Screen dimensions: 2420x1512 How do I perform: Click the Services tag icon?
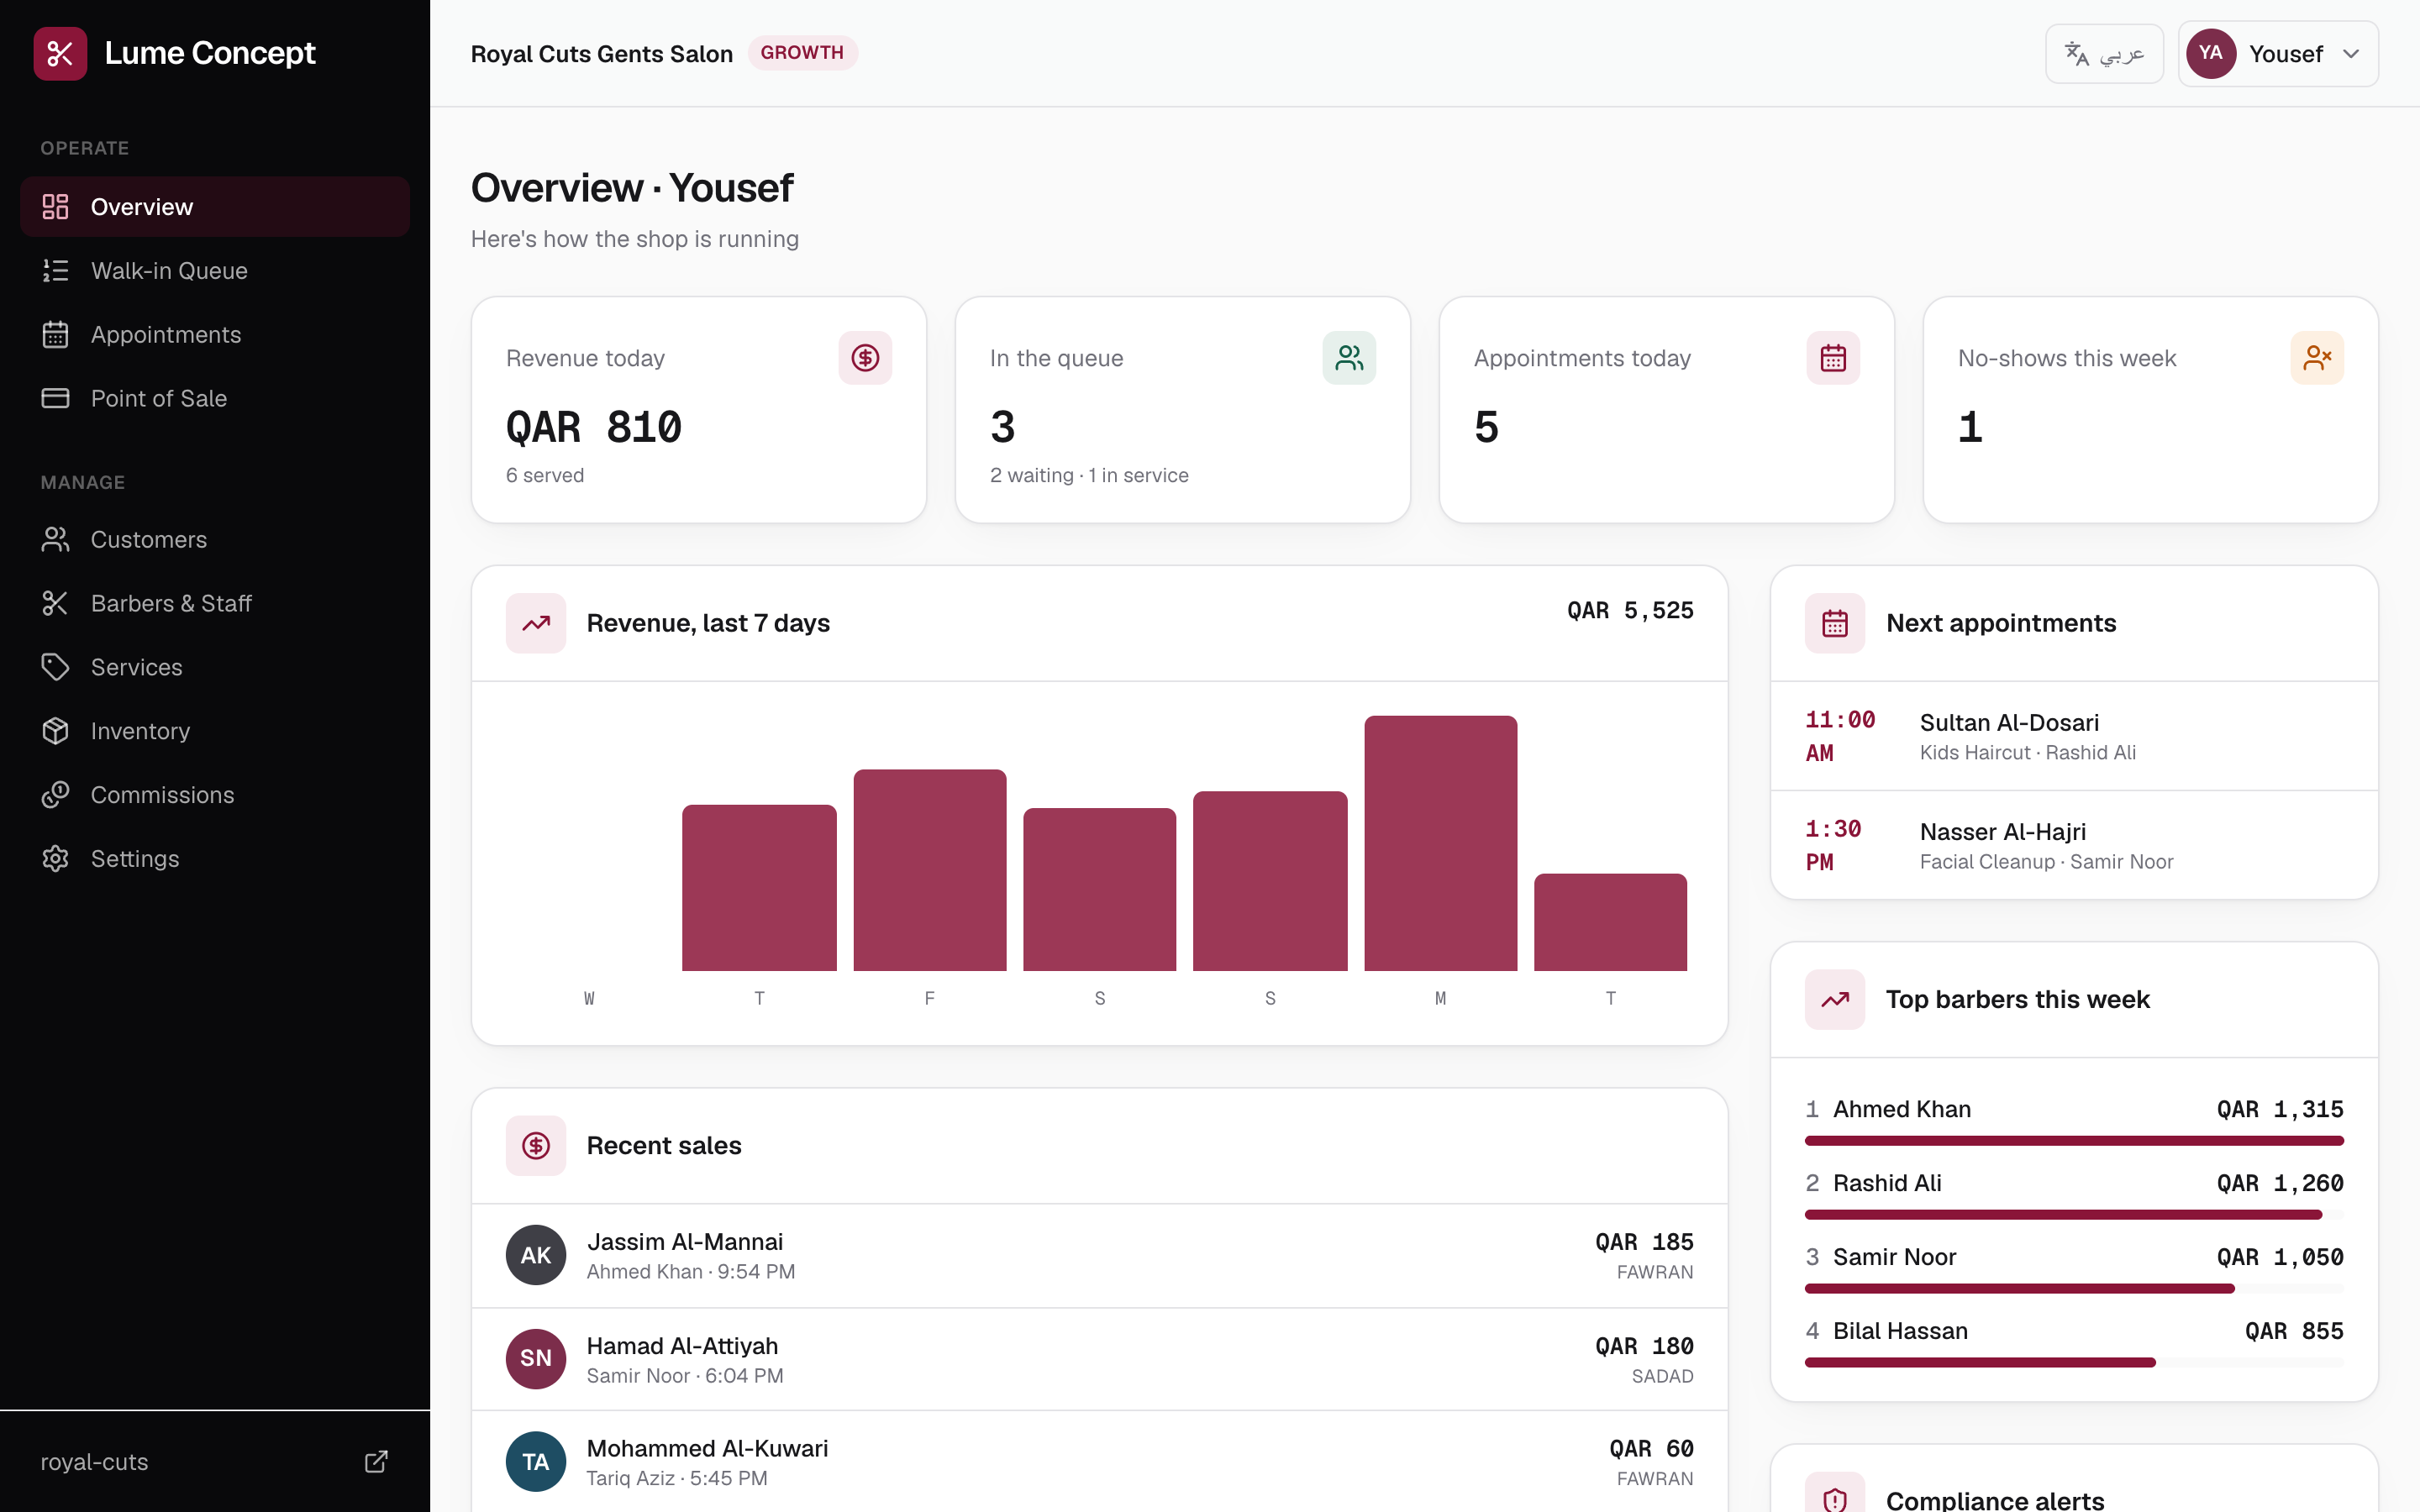[x=55, y=668]
